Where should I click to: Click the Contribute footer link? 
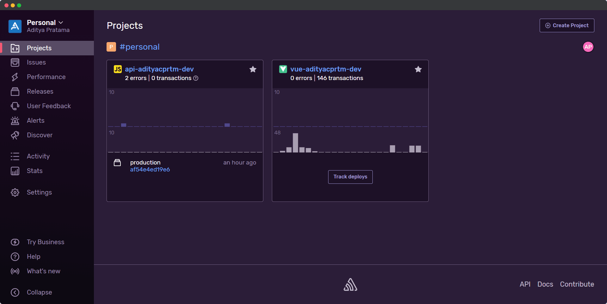(x=577, y=284)
